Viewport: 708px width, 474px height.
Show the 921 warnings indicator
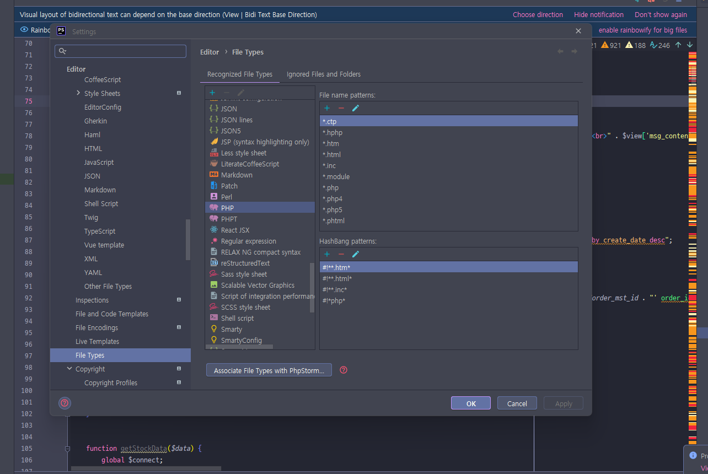pyautogui.click(x=611, y=45)
